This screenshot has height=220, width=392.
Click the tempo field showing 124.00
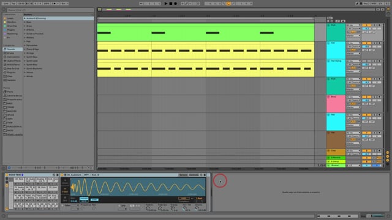21,4
